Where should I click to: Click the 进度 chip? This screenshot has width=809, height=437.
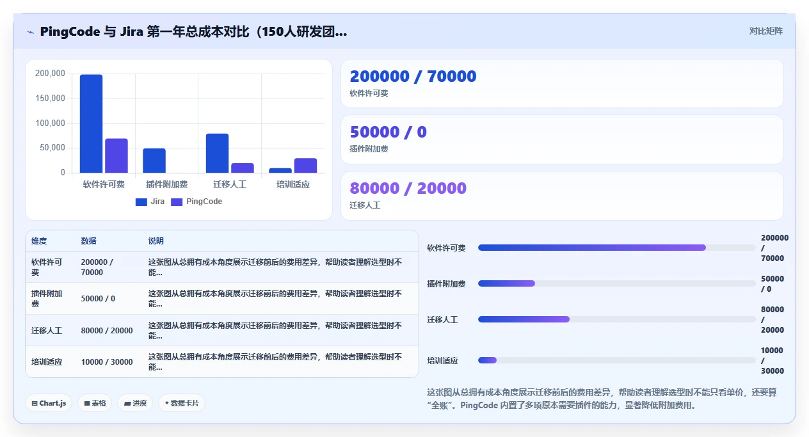(x=135, y=403)
